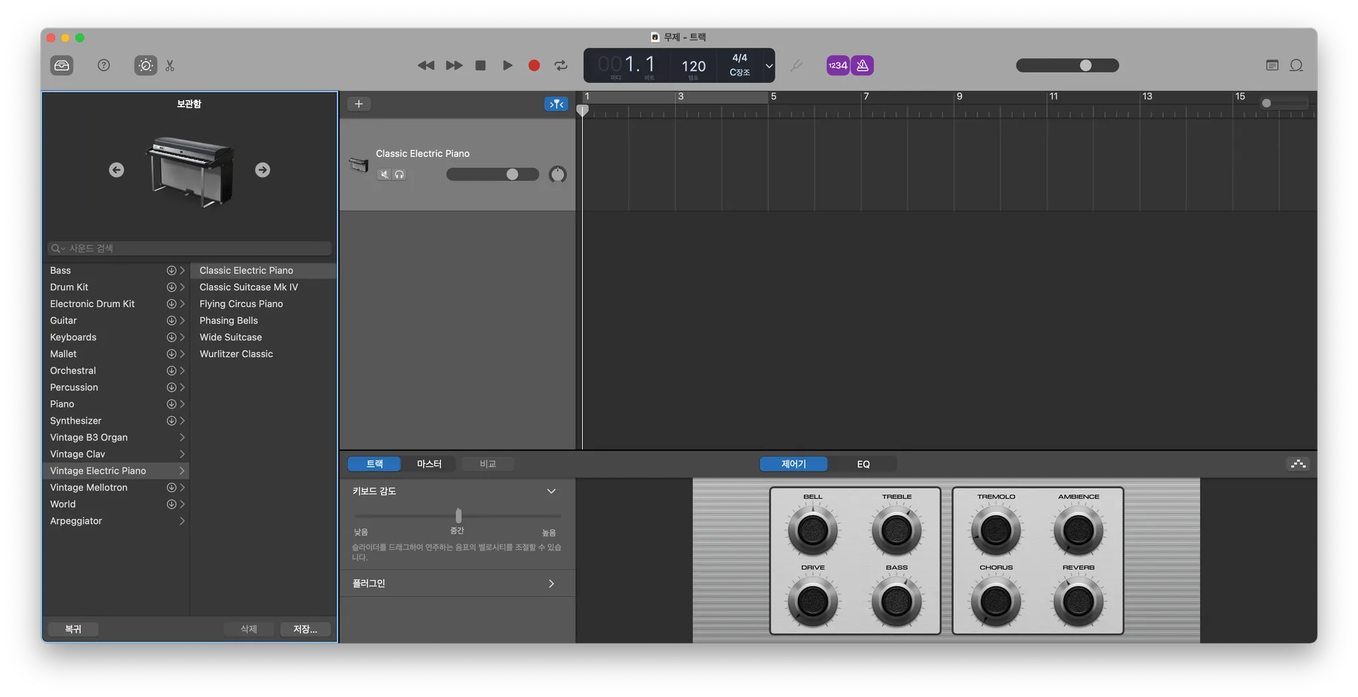This screenshot has height=697, width=1358.
Task: Switch to the EQ tab
Action: tap(863, 464)
